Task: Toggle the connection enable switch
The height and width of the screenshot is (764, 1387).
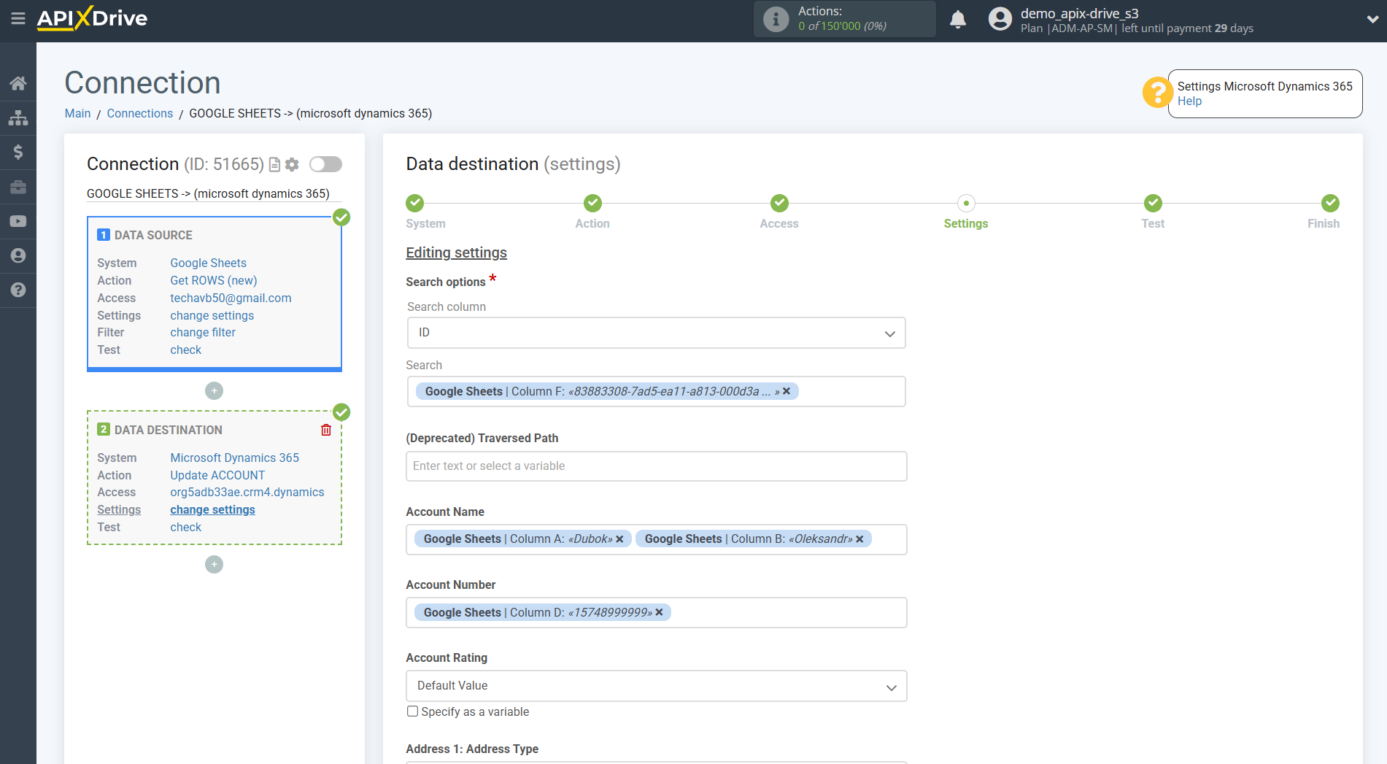Action: (x=325, y=164)
